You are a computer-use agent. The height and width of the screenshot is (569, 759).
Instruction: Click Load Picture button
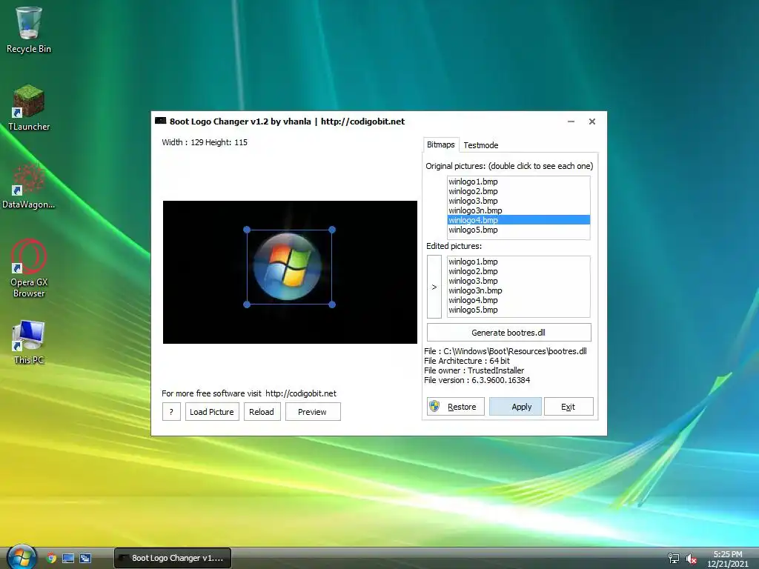212,412
